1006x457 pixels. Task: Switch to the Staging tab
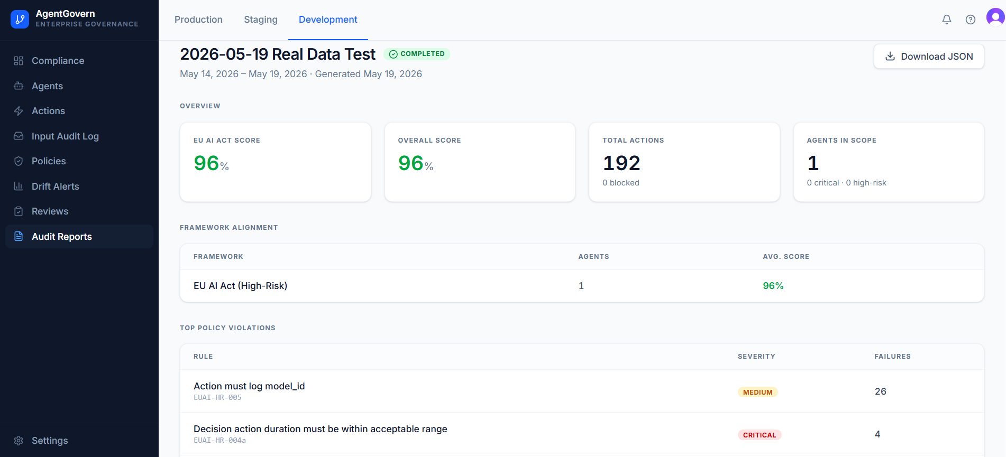tap(261, 20)
